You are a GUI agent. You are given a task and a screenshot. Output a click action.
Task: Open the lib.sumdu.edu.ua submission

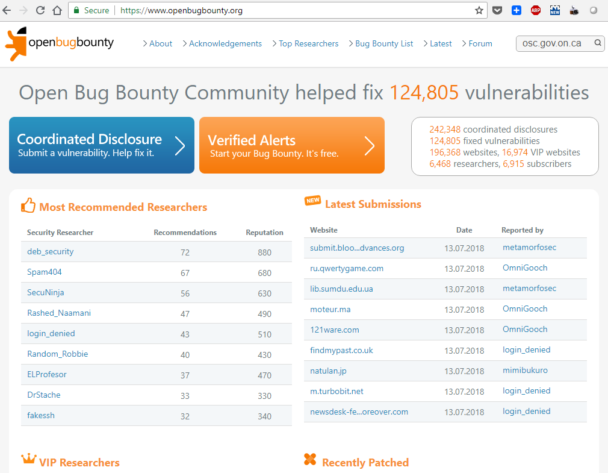coord(341,289)
